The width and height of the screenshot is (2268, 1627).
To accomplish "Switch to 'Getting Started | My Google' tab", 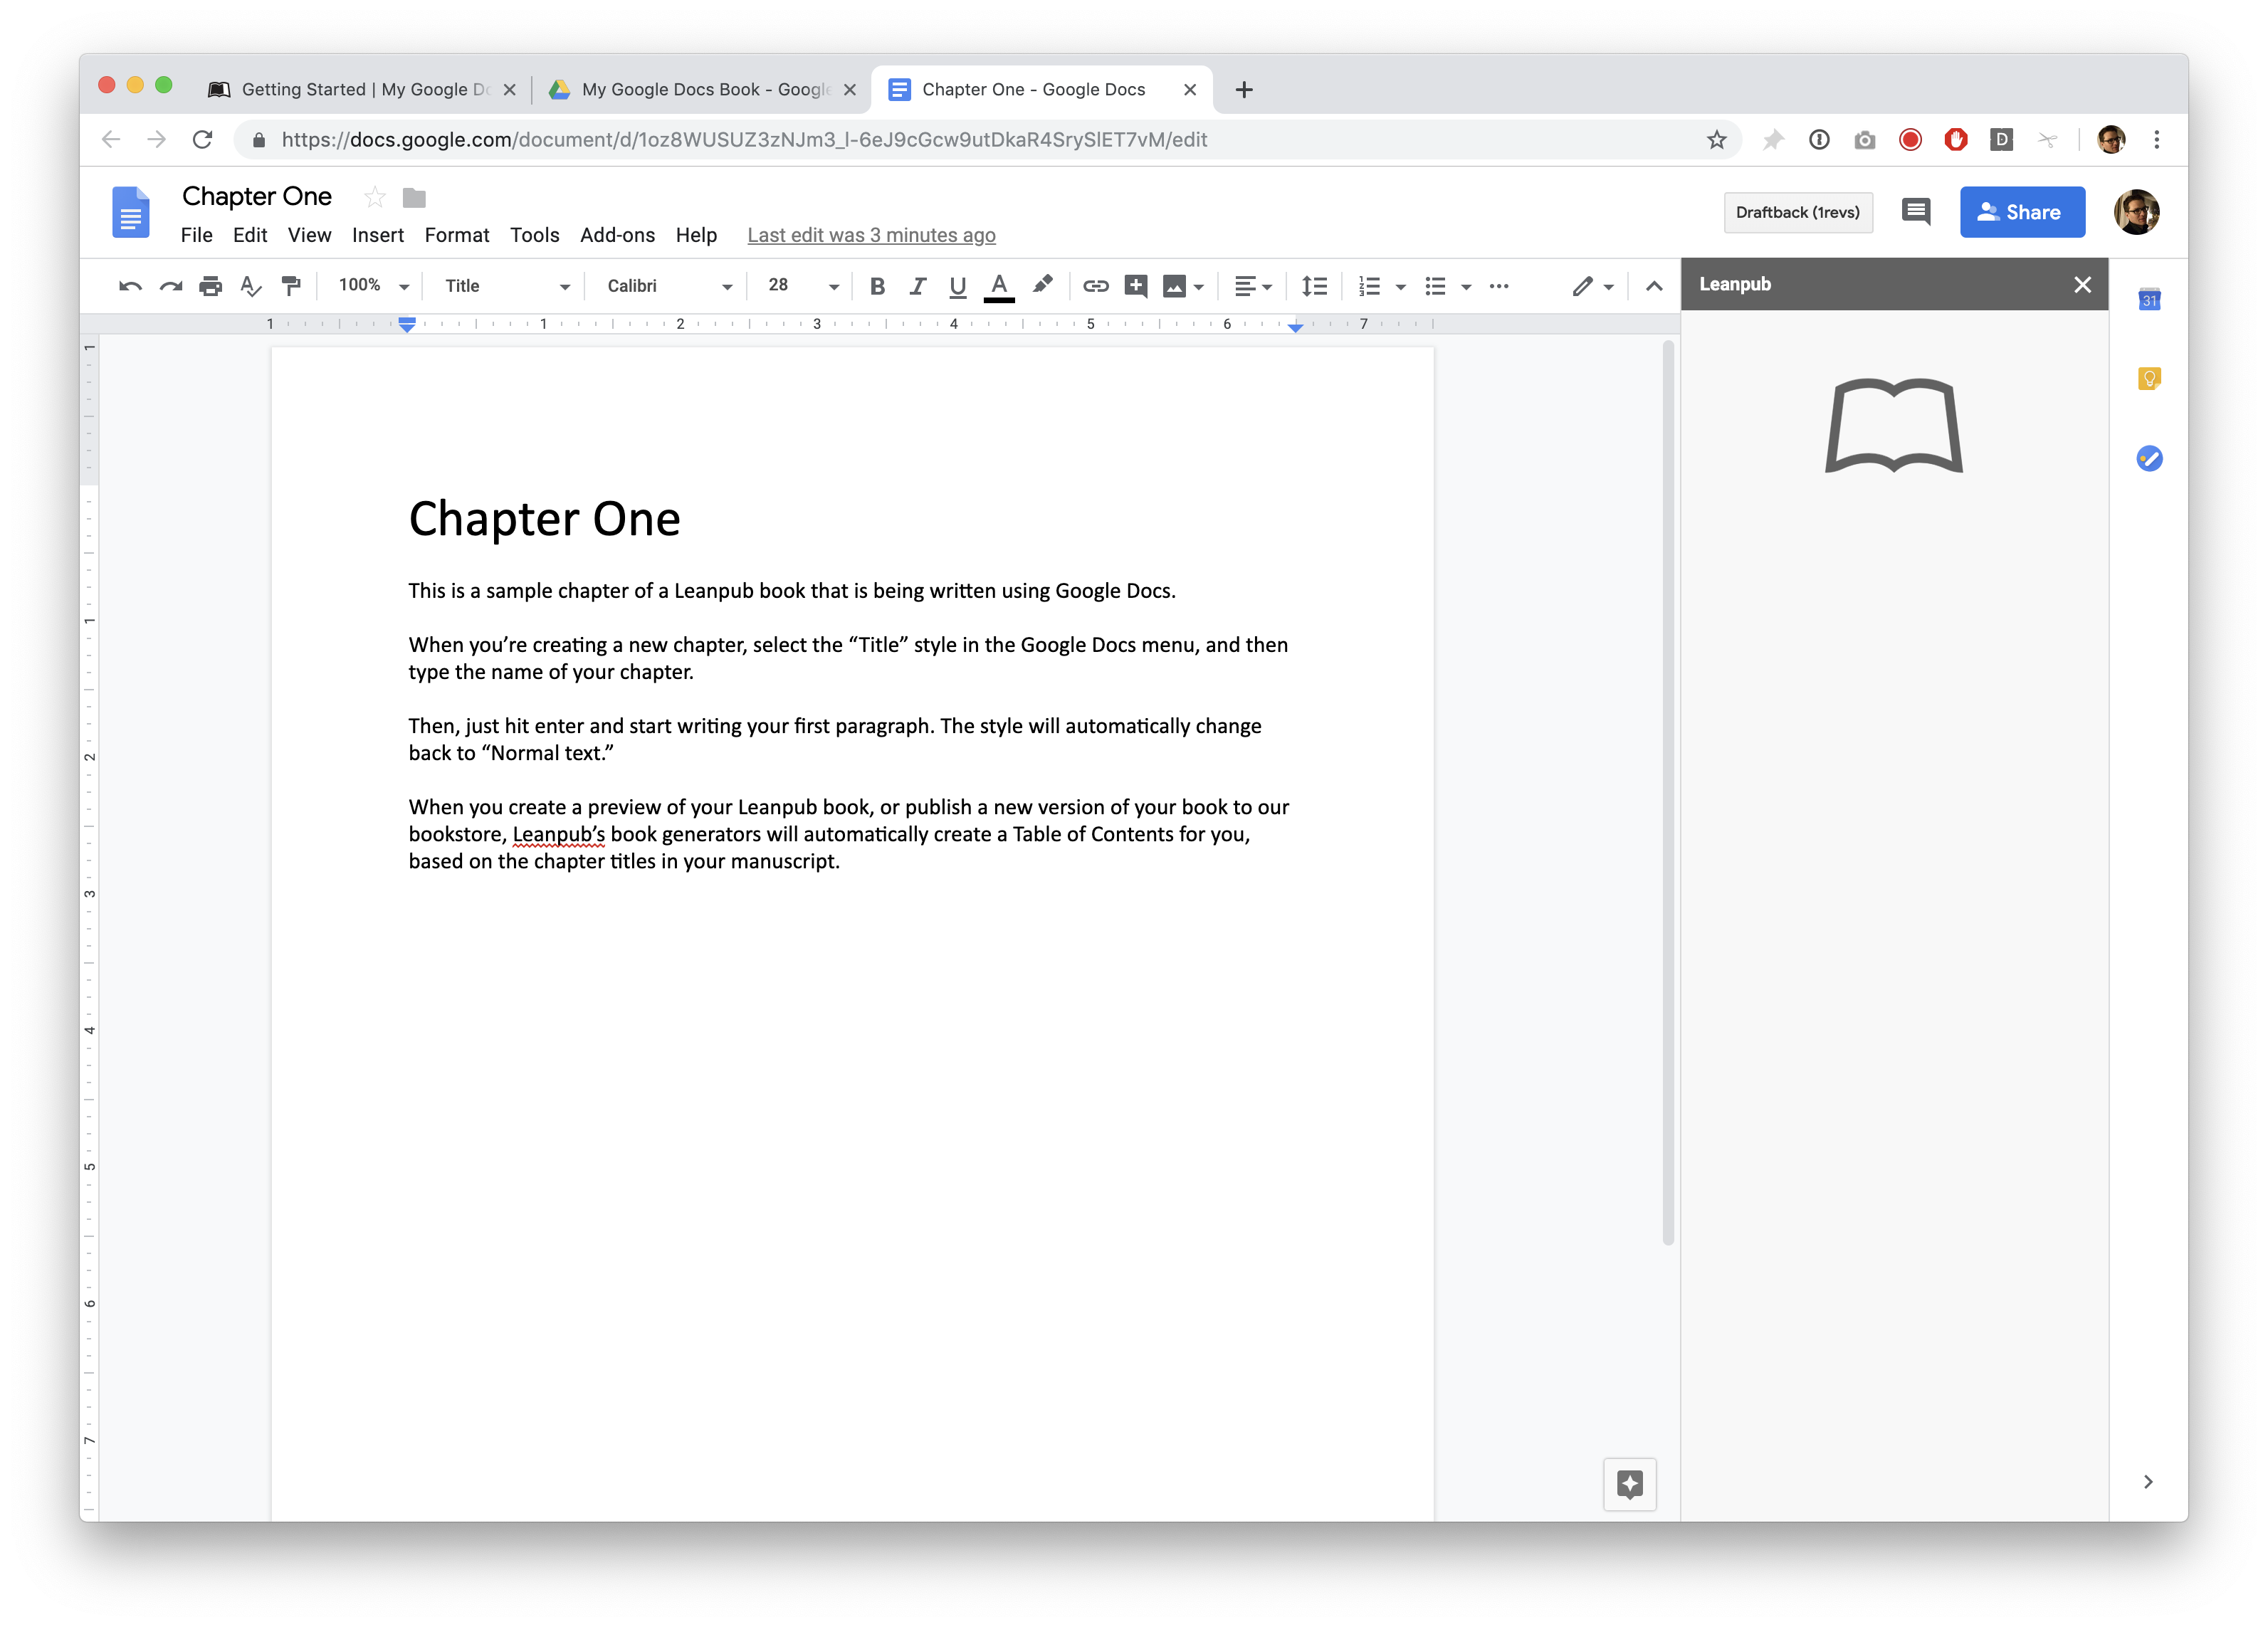I will coord(363,89).
